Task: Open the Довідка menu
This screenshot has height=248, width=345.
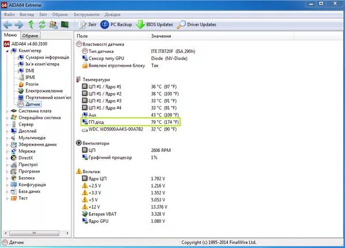Action: [112, 14]
